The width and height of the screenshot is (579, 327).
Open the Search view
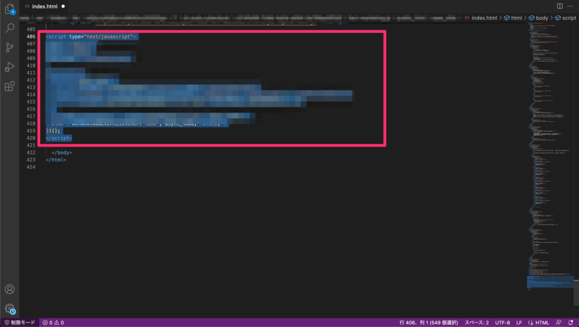(x=10, y=28)
